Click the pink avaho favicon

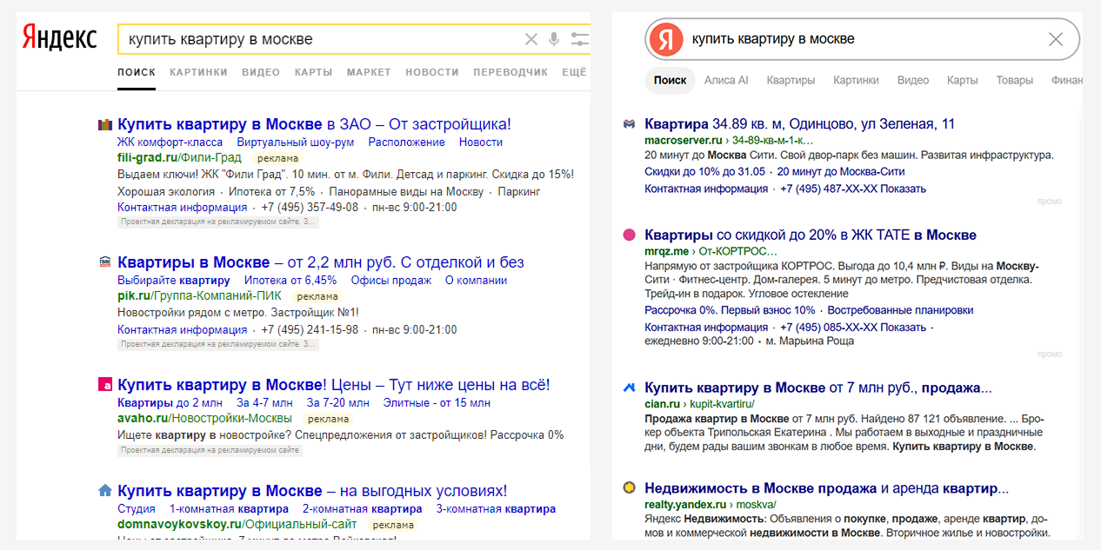105,385
